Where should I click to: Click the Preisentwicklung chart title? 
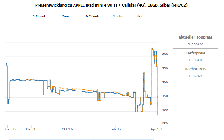(x=112, y=6)
